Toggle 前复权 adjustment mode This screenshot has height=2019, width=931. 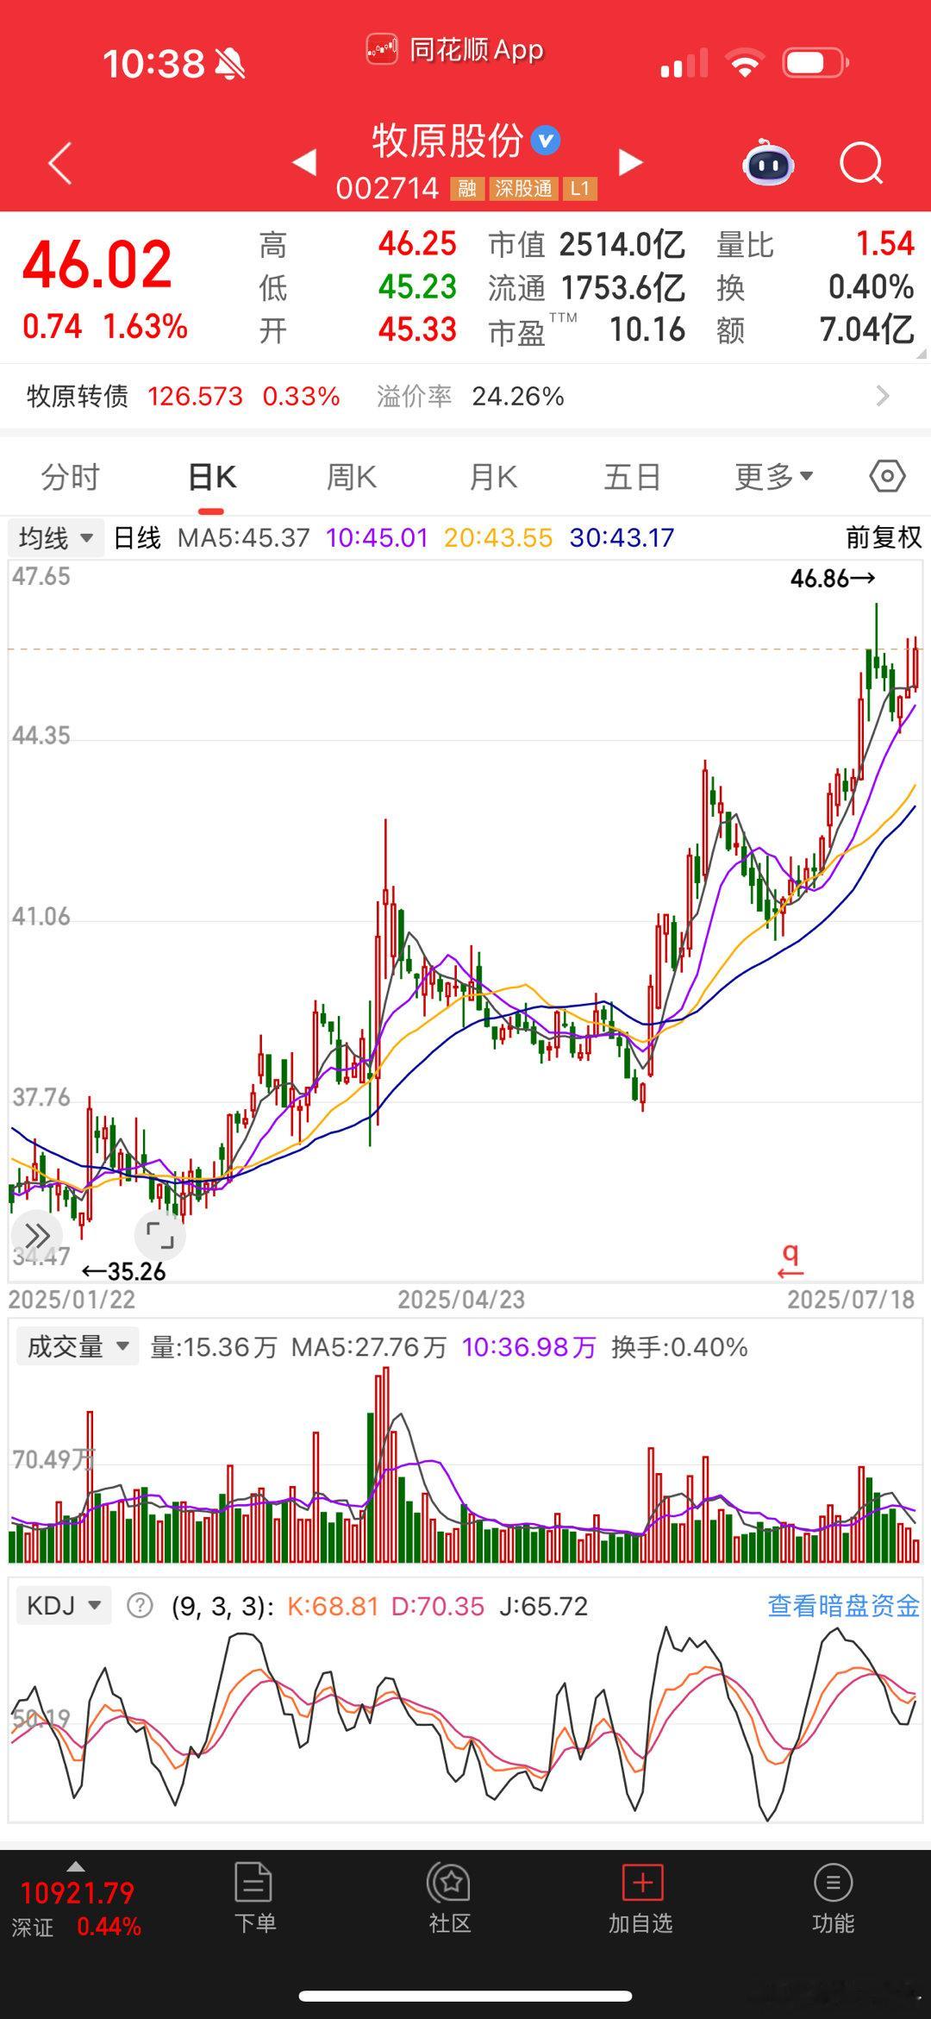click(x=884, y=538)
